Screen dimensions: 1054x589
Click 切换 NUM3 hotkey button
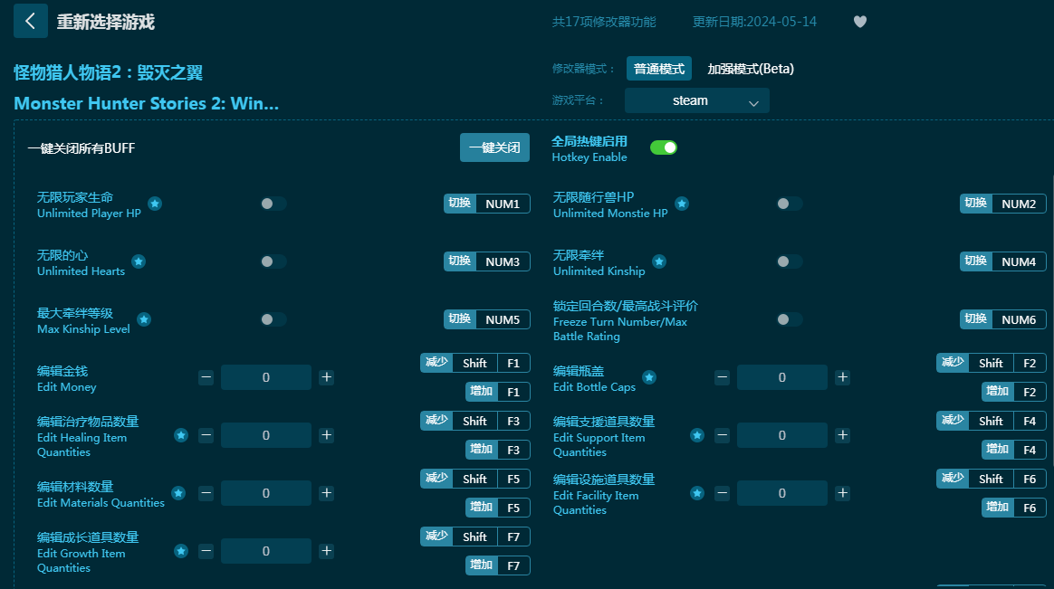click(486, 261)
